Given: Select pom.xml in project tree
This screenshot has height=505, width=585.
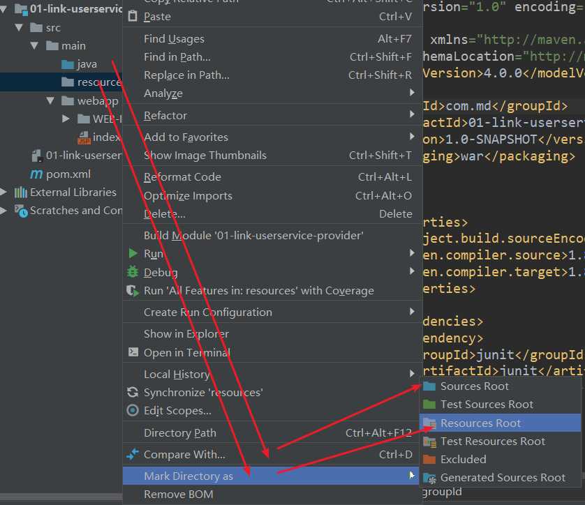Looking at the screenshot, I should 68,174.
